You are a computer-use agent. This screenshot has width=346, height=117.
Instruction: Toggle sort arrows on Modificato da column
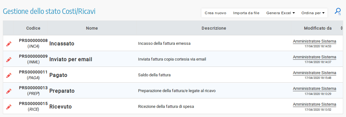[x=342, y=28]
